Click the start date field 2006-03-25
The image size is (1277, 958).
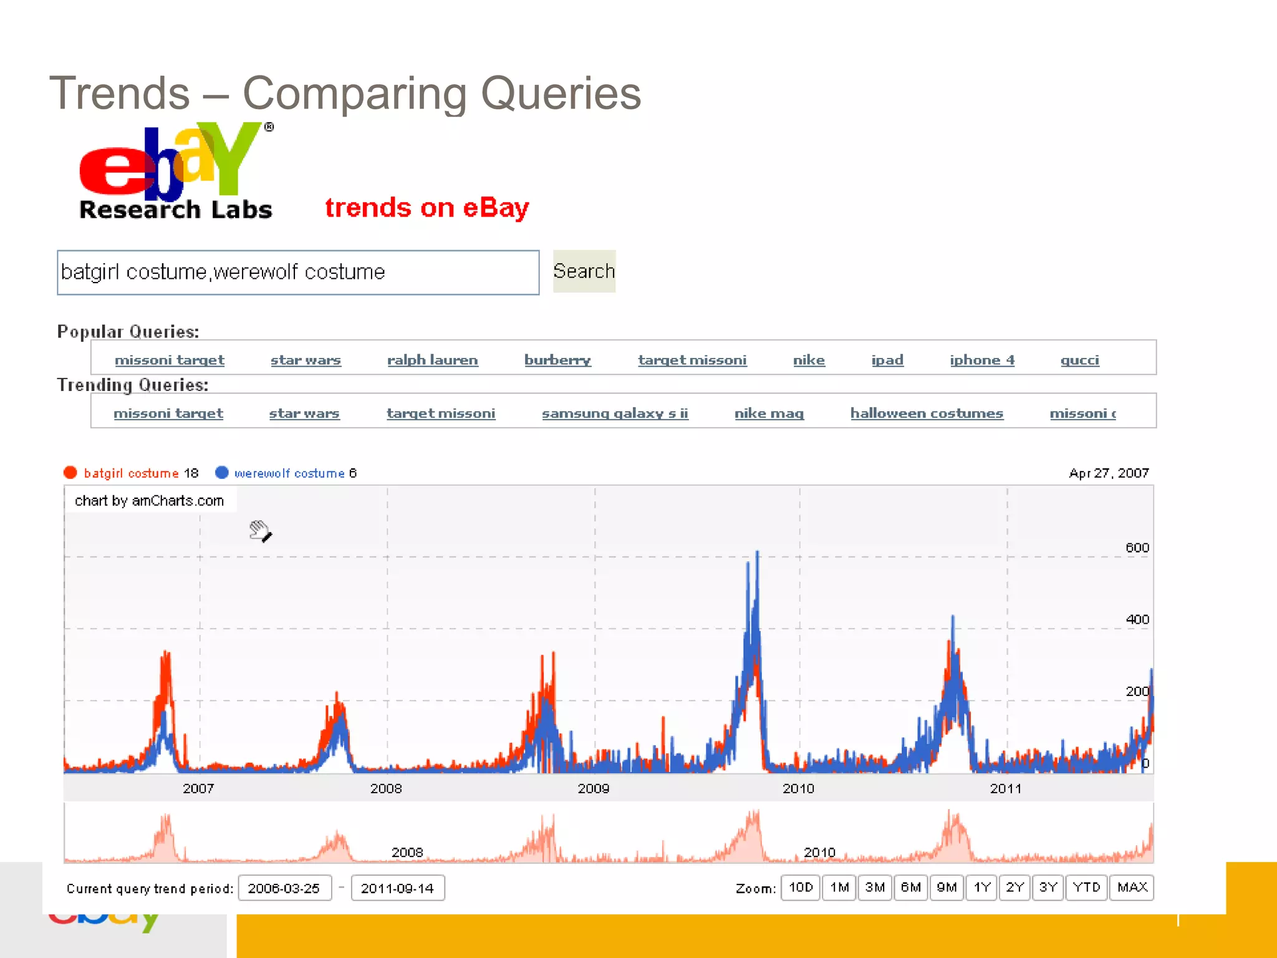pyautogui.click(x=284, y=888)
